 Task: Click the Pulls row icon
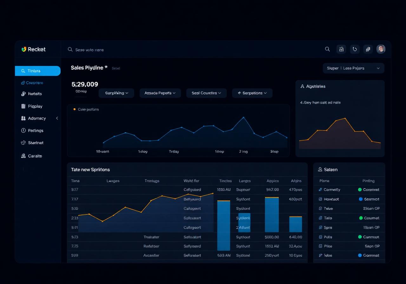[320, 237]
